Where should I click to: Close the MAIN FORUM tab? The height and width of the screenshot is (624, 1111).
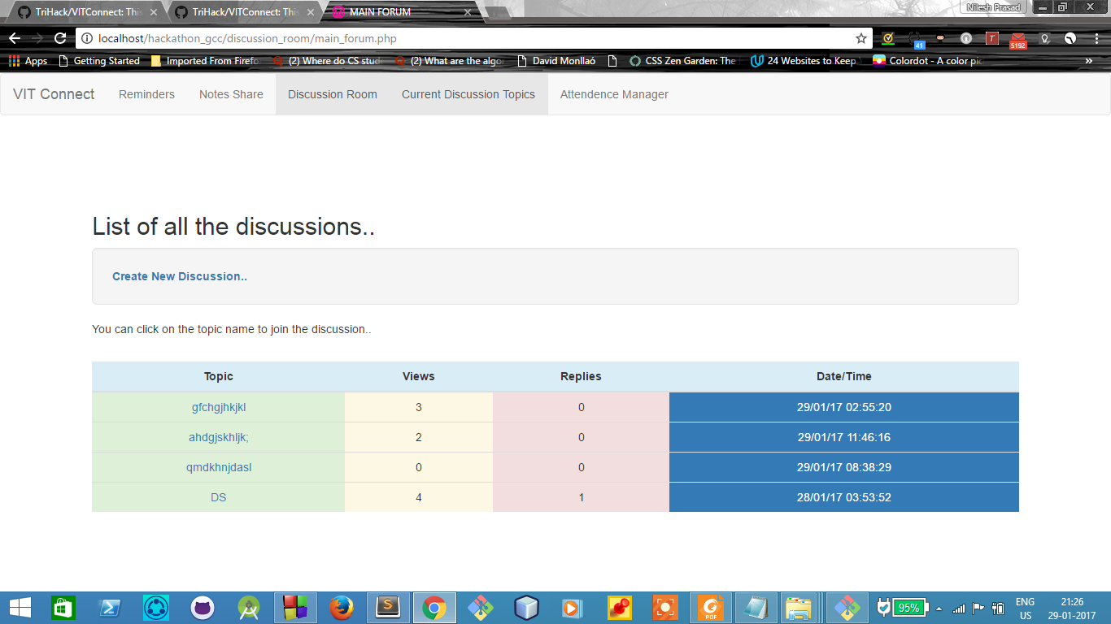[468, 12]
